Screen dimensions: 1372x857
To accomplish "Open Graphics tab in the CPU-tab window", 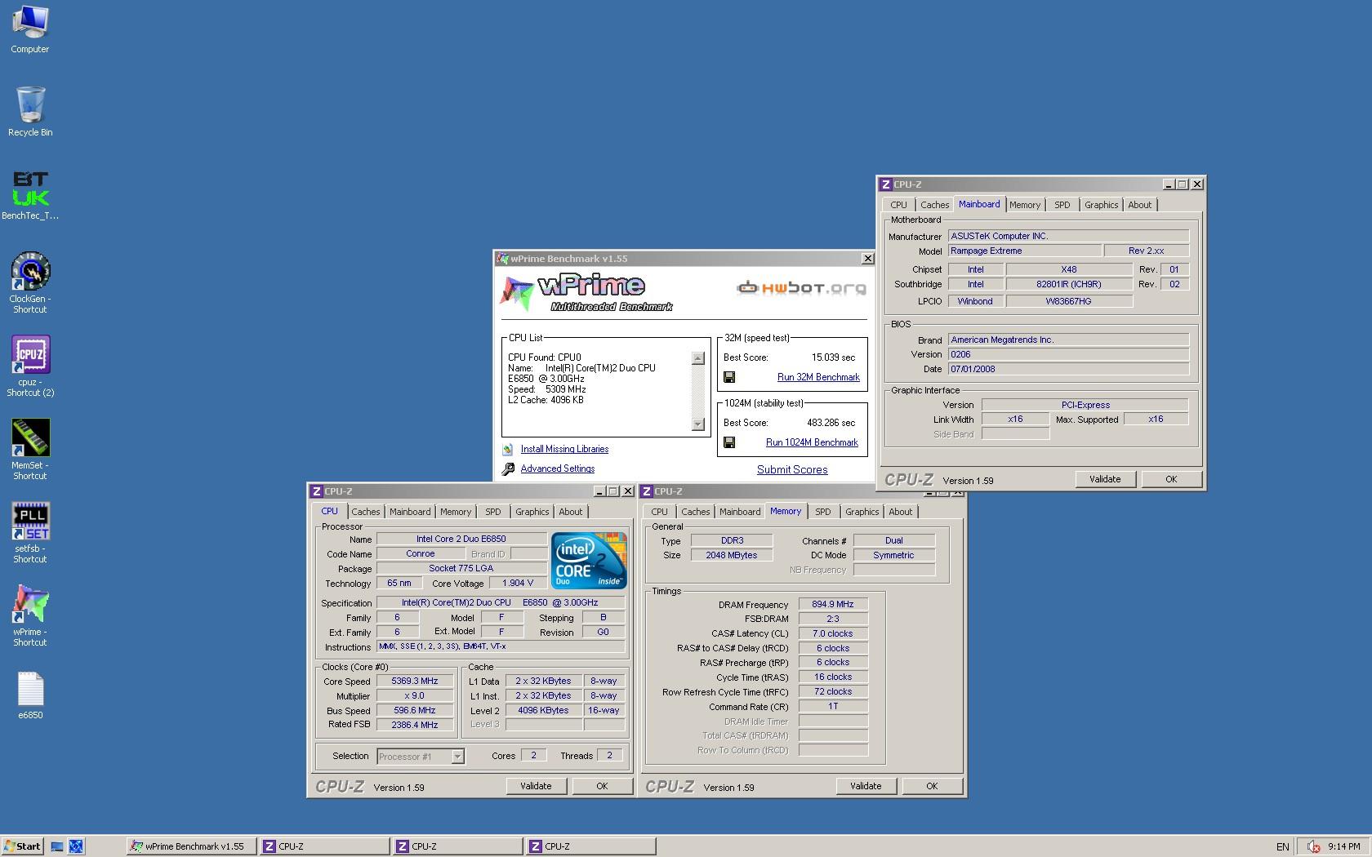I will click(x=532, y=512).
